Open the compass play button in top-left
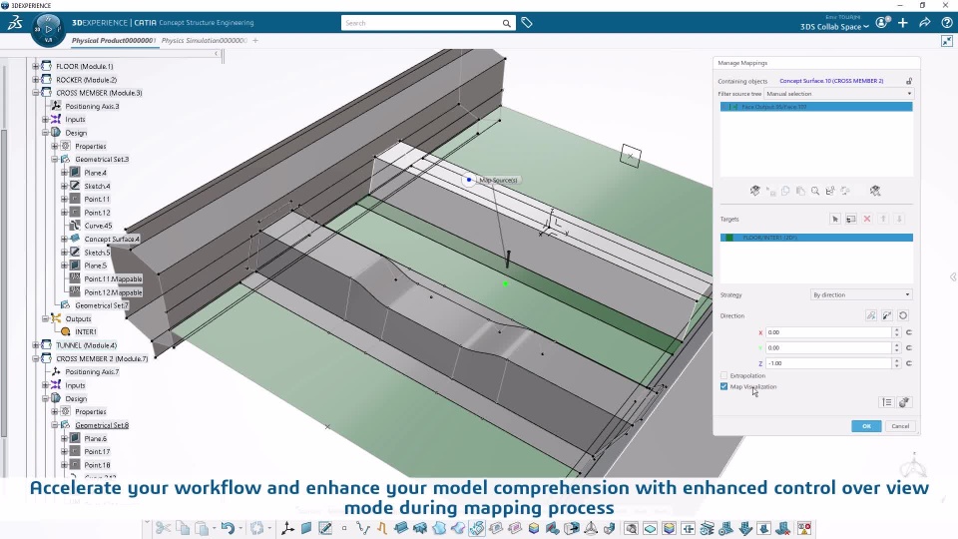Image resolution: width=958 pixels, height=539 pixels. pyautogui.click(x=48, y=29)
